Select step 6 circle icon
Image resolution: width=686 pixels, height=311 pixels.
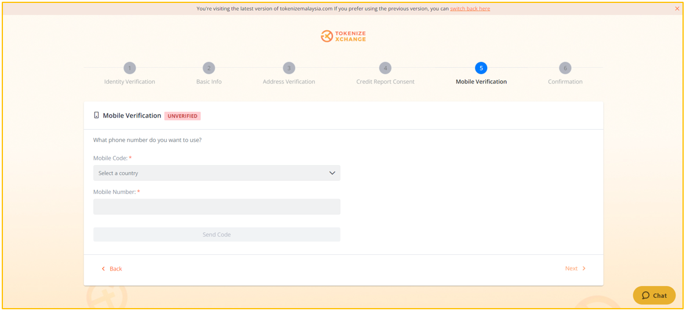pyautogui.click(x=565, y=68)
